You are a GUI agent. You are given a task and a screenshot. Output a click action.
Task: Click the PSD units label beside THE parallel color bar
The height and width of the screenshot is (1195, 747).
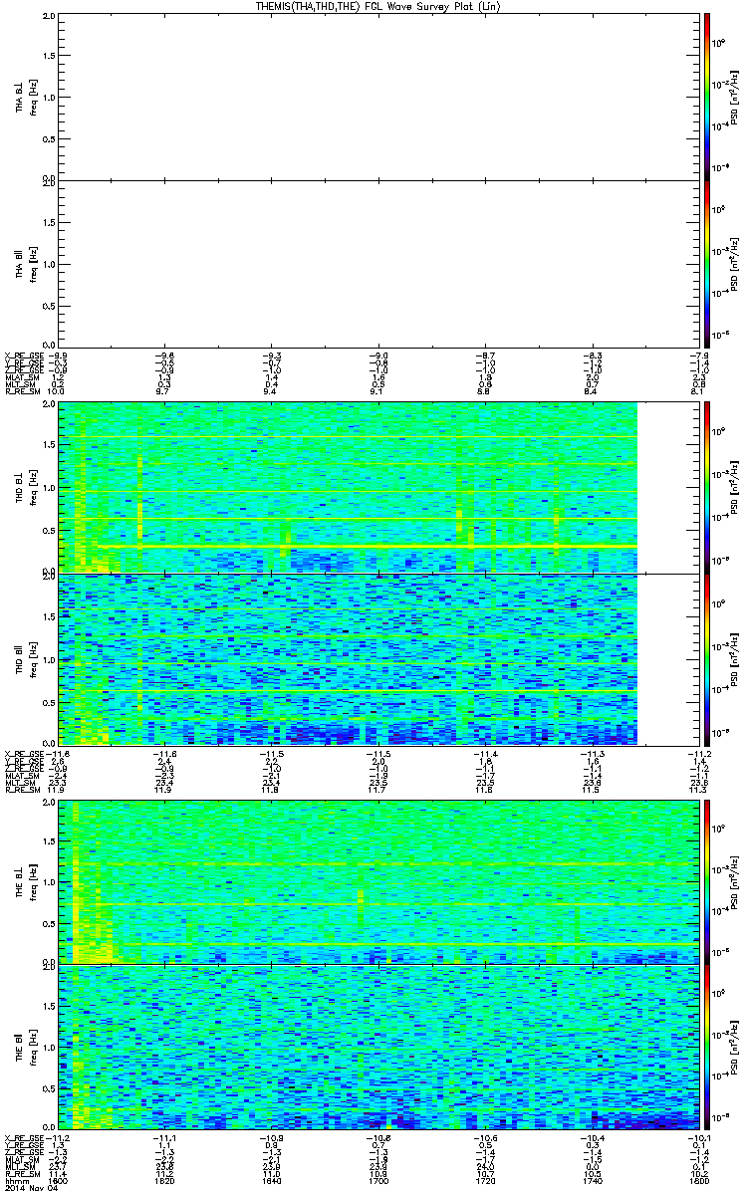(x=734, y=1048)
